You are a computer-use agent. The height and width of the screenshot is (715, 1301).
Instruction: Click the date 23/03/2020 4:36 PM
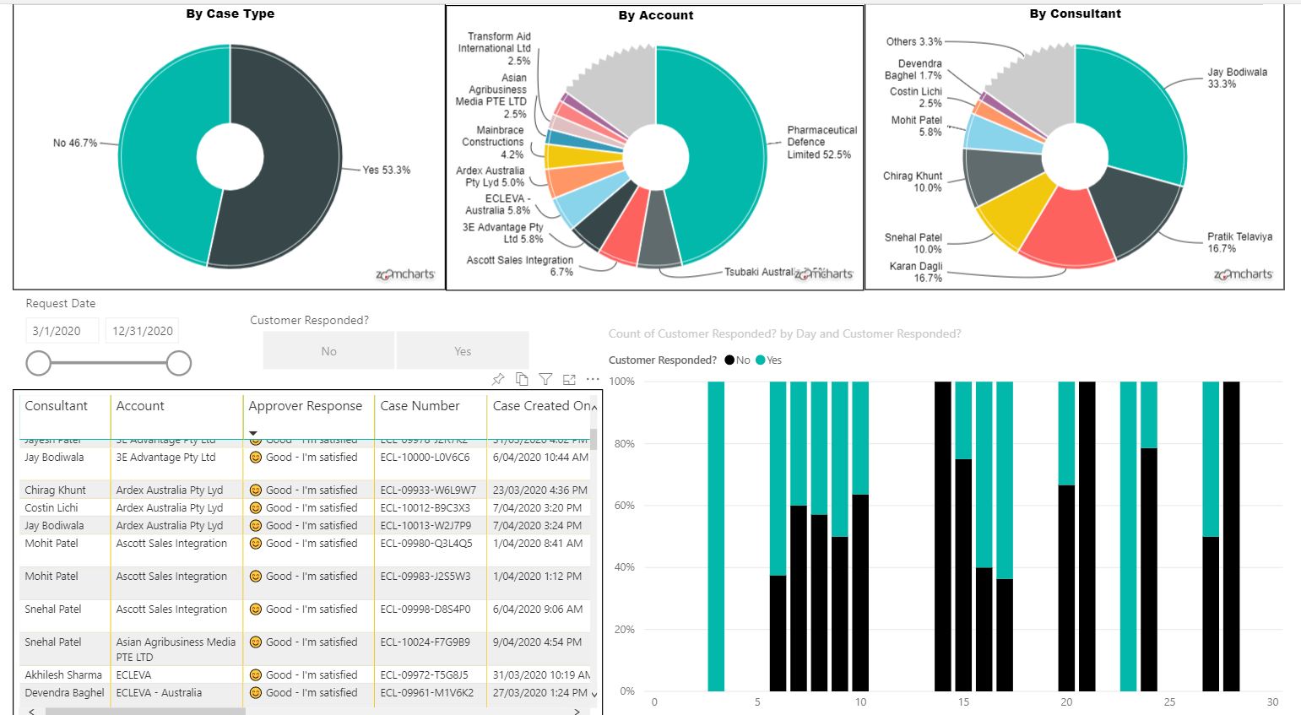(x=540, y=490)
